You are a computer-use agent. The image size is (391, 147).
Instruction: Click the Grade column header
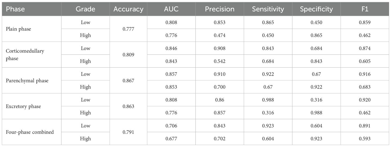pyautogui.click(x=85, y=9)
